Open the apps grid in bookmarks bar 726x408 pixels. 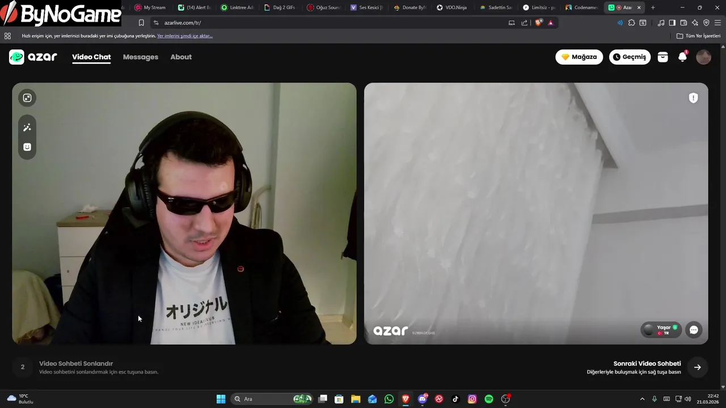click(x=7, y=36)
